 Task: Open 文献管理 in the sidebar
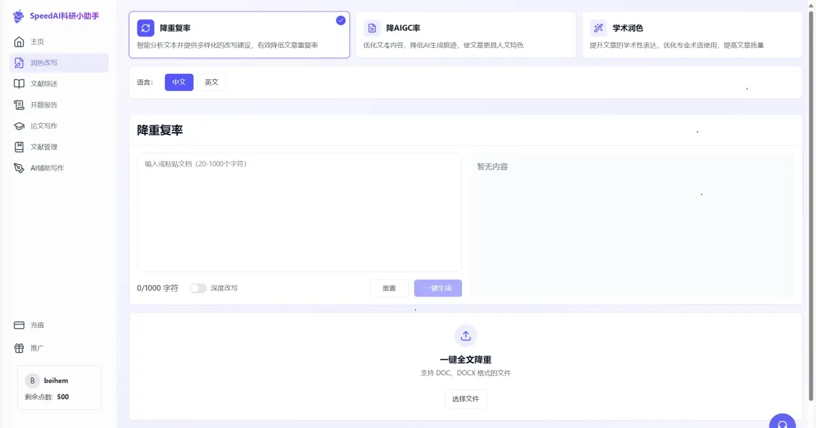point(59,147)
